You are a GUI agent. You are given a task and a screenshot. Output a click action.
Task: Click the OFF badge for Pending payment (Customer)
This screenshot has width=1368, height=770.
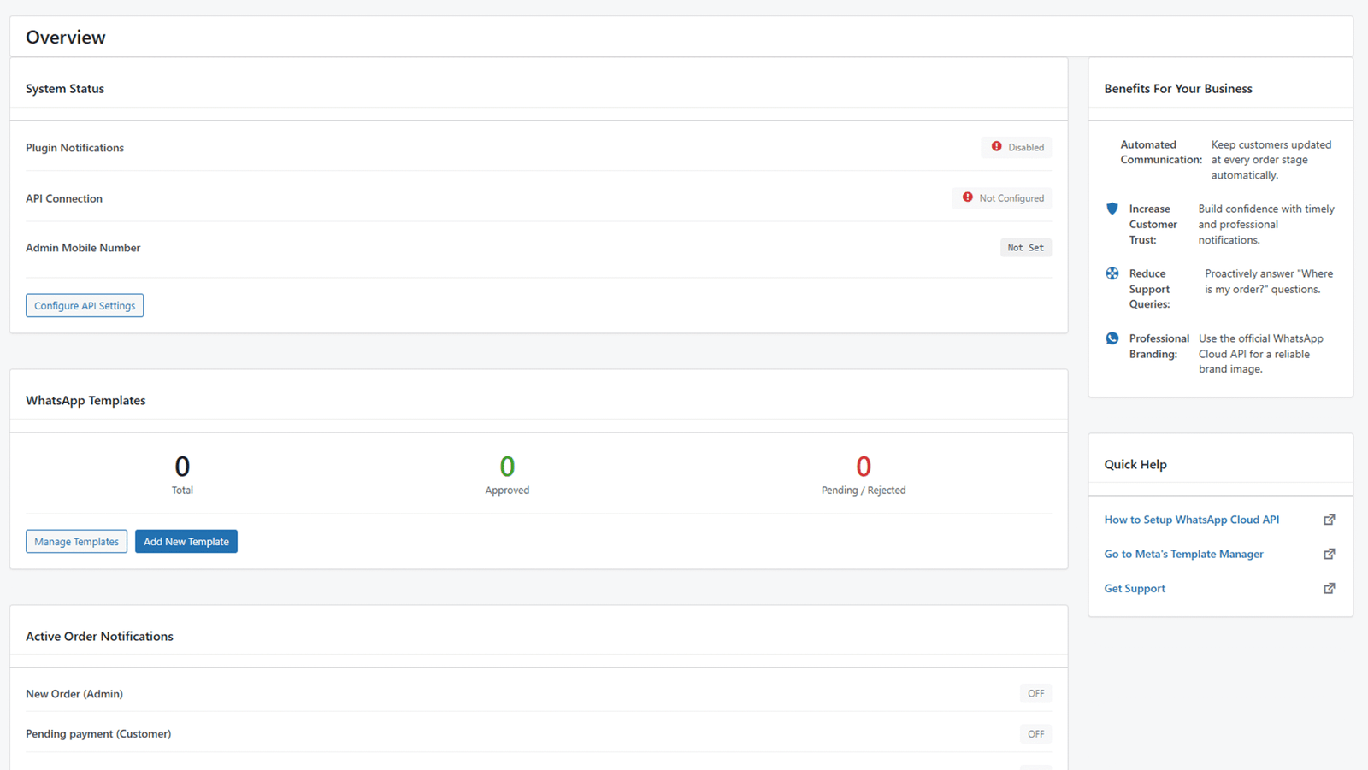pyautogui.click(x=1035, y=734)
